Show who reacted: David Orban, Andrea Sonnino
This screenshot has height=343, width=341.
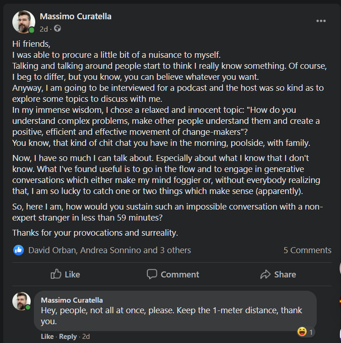(x=109, y=250)
